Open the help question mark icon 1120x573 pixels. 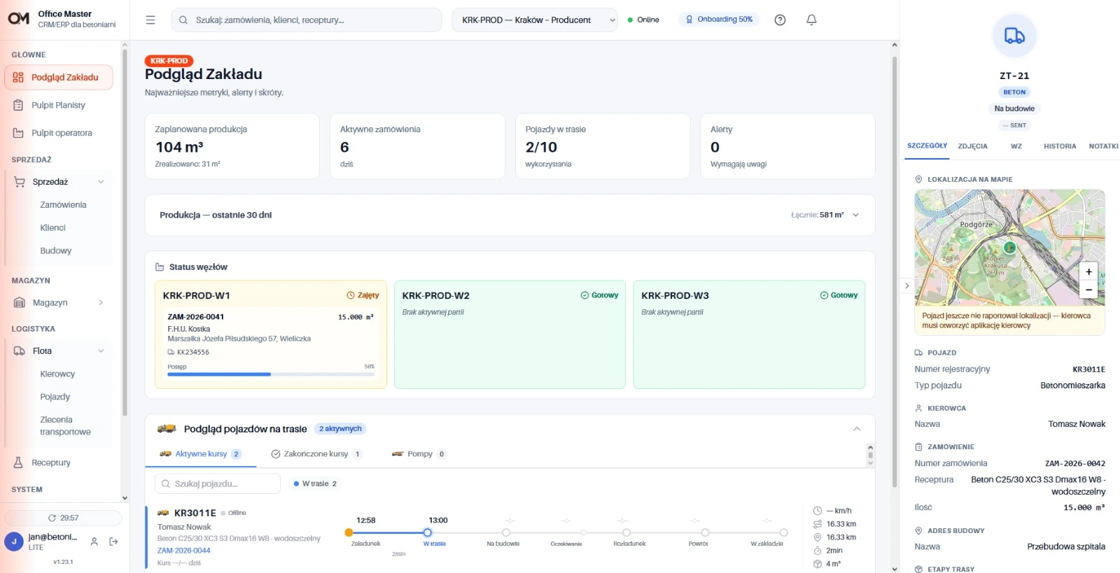coord(780,20)
